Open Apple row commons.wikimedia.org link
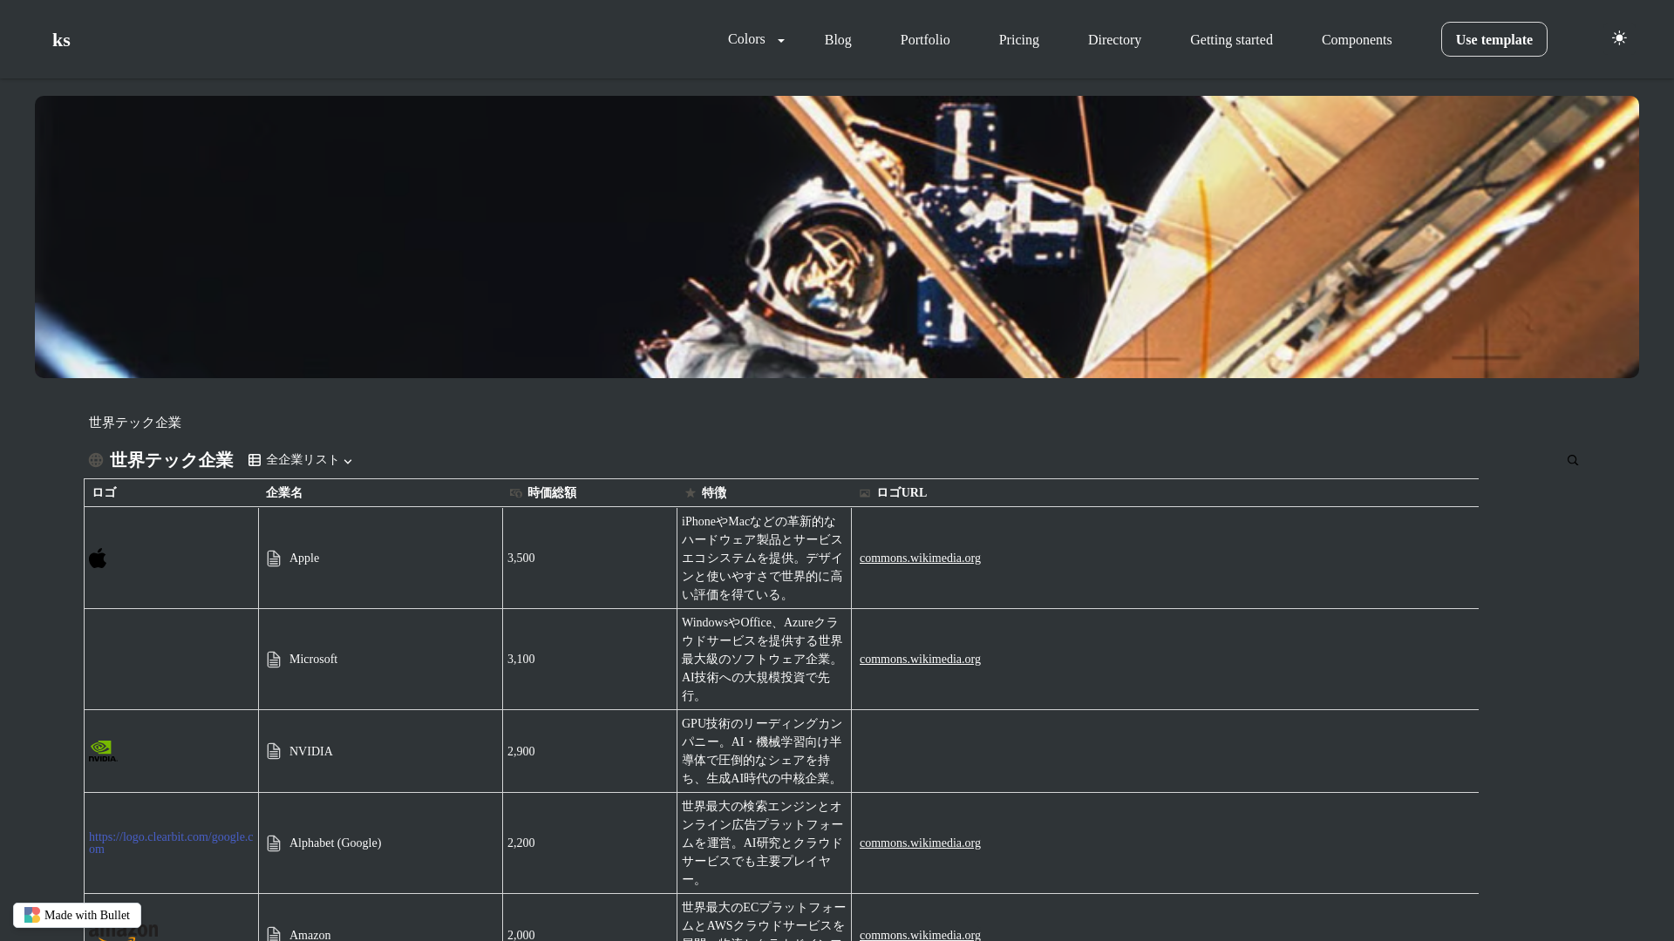The image size is (1674, 941). (x=920, y=559)
